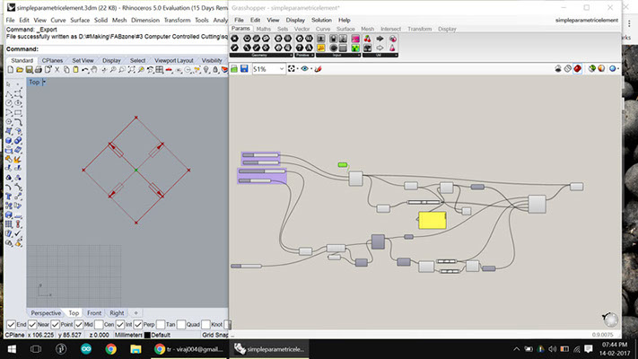The image size is (638, 359).
Task: Click the Grasshopper compass widget at canvas corner
Action: (x=610, y=320)
